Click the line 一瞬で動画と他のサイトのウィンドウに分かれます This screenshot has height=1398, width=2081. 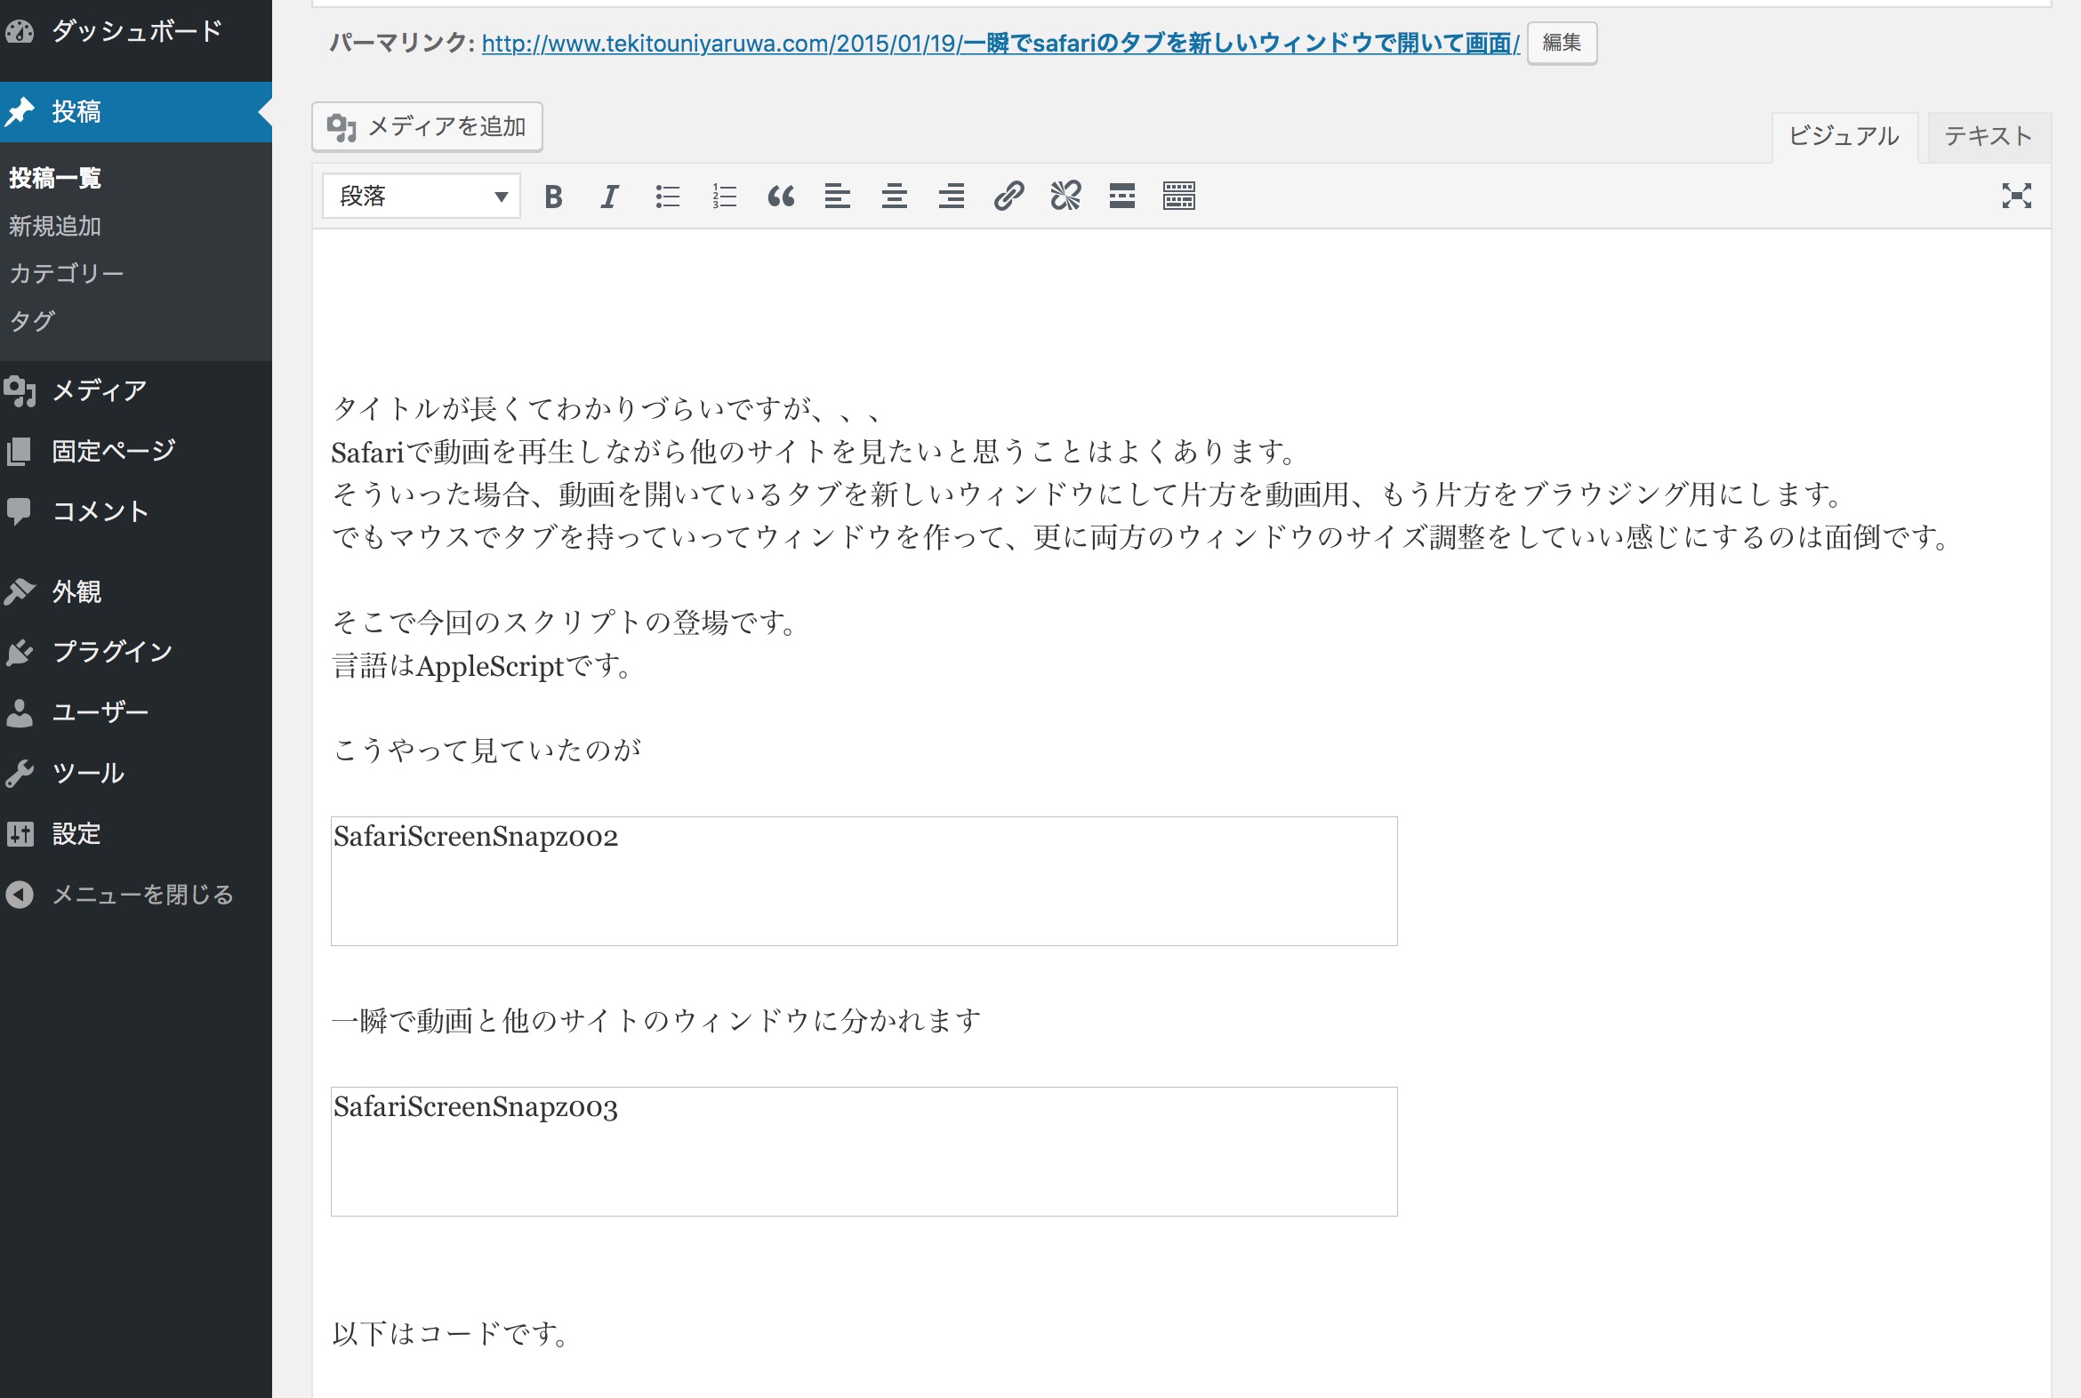coord(657,1020)
